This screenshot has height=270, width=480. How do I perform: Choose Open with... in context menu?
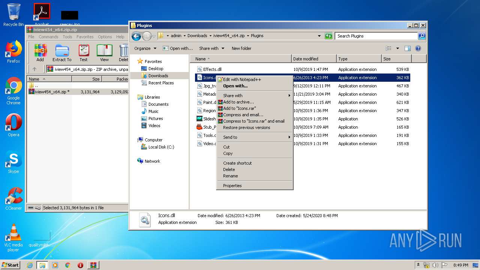pyautogui.click(x=255, y=86)
